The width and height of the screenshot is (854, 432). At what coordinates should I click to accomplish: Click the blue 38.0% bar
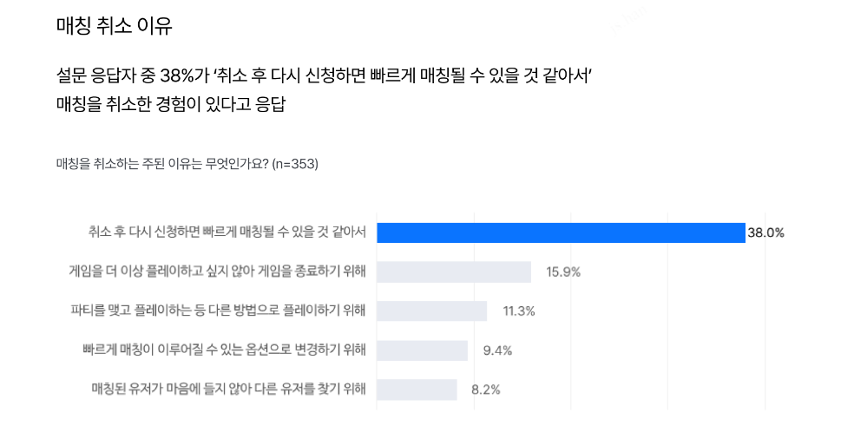[561, 232]
